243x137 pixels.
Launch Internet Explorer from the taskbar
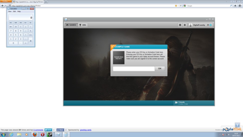[11, 134]
